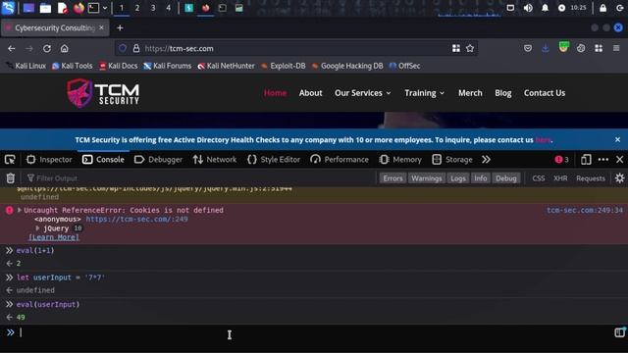The width and height of the screenshot is (628, 353).
Task: Open volume control in system tray
Action: [528, 8]
